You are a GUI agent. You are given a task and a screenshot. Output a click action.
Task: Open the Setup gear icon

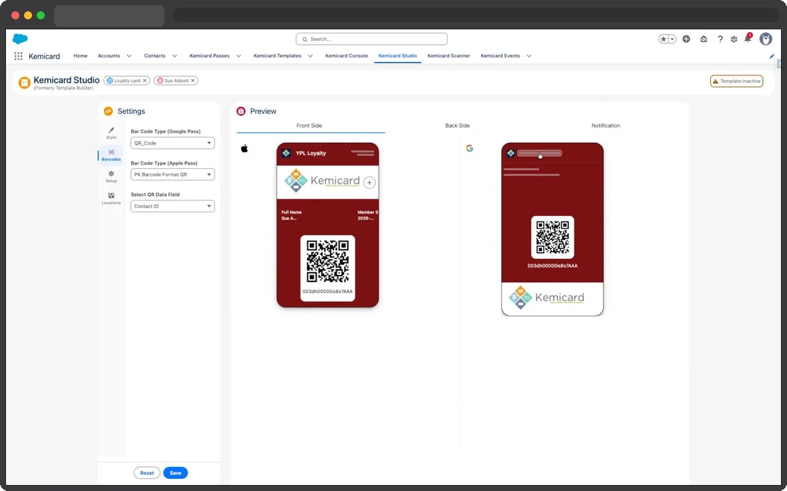tap(734, 39)
